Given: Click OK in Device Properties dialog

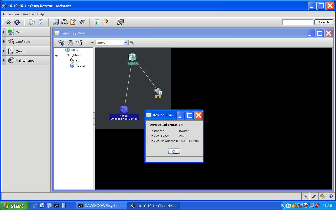Looking at the screenshot, I should (x=174, y=151).
